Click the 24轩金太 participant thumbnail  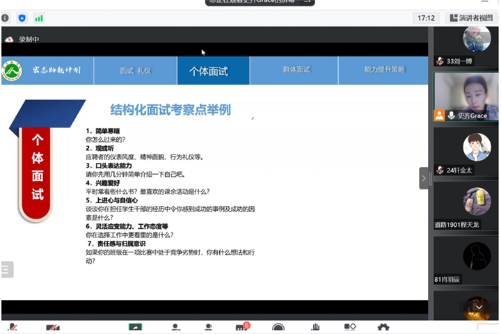[466, 153]
